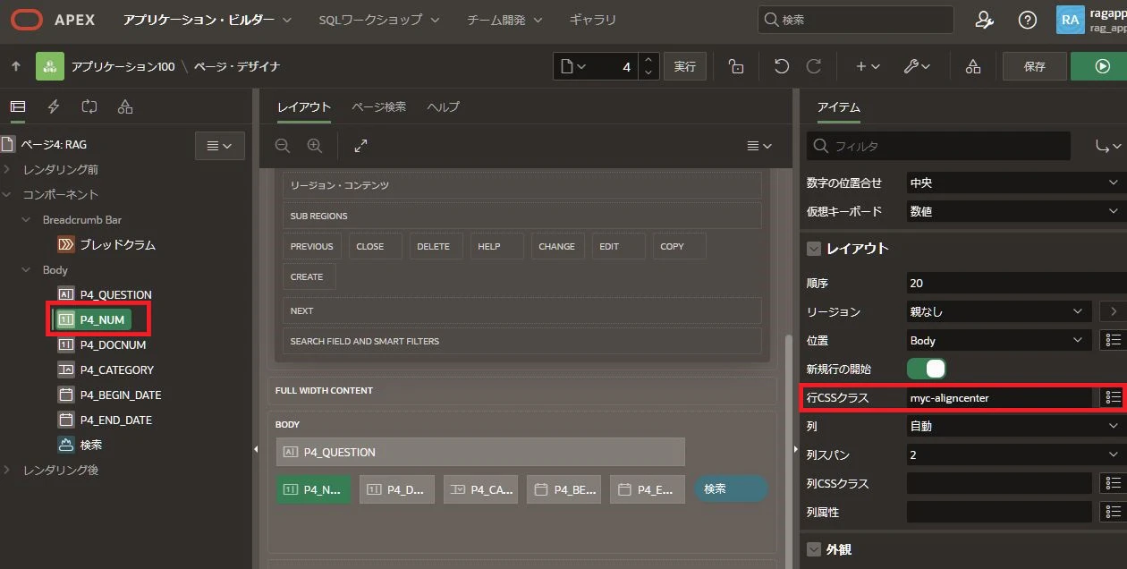Toggle the 新規行の開始 switch

pyautogui.click(x=927, y=369)
